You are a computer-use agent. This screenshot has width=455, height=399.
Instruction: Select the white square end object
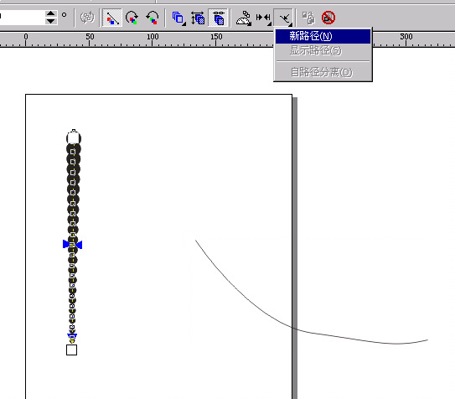point(72,350)
